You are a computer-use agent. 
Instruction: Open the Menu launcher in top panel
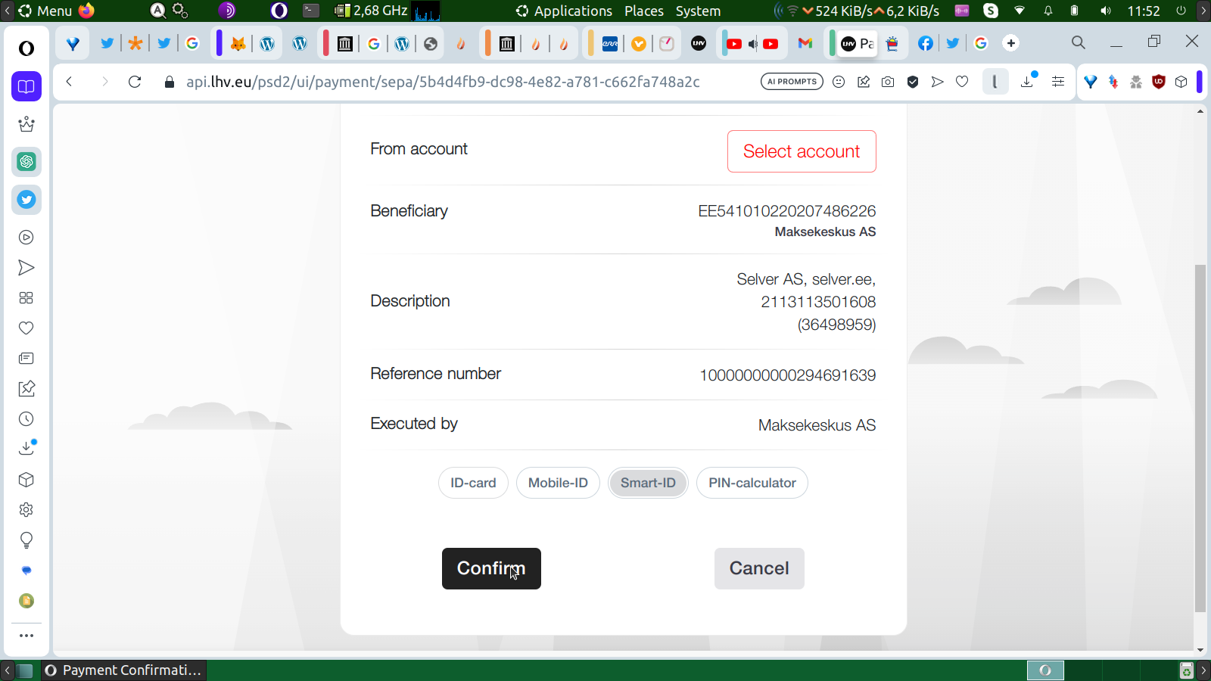(x=45, y=11)
